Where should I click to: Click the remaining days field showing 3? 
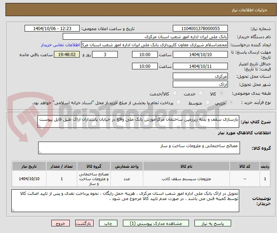click(105, 54)
